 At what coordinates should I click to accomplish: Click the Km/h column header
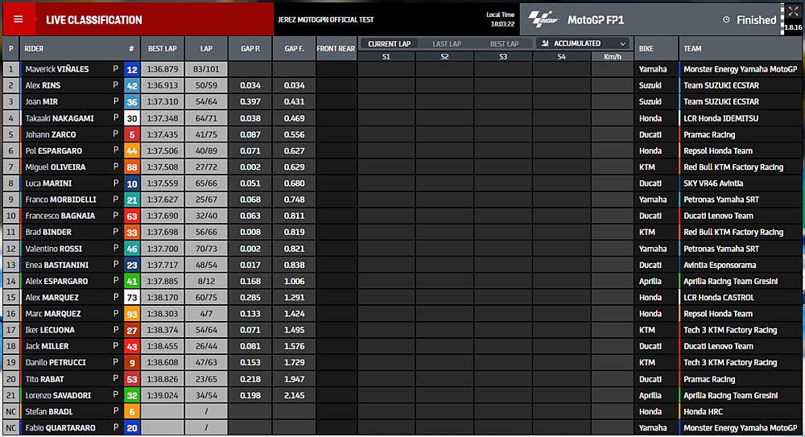[612, 56]
